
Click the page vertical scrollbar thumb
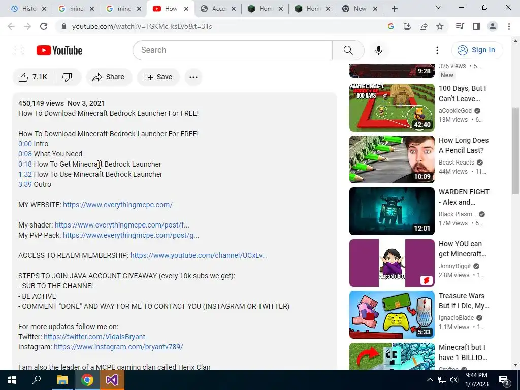tap(515, 151)
